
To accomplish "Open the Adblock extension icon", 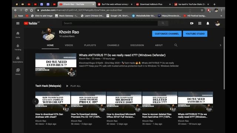I will click(209, 10).
